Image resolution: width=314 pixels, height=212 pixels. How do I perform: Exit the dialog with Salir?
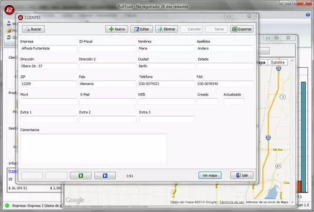click(x=242, y=175)
